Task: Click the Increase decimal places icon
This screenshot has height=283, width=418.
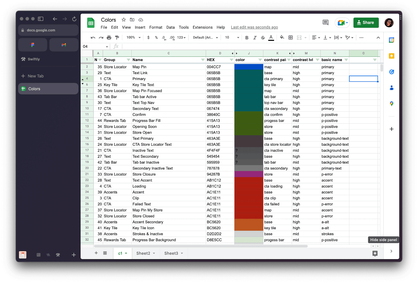Action: pos(172,38)
